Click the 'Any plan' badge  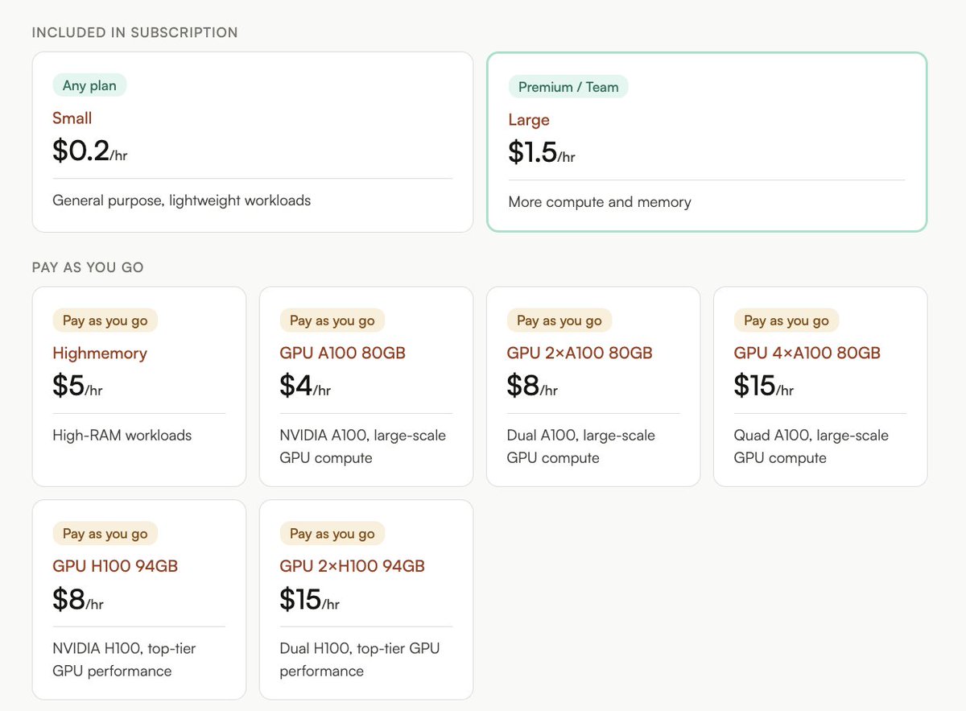[89, 85]
